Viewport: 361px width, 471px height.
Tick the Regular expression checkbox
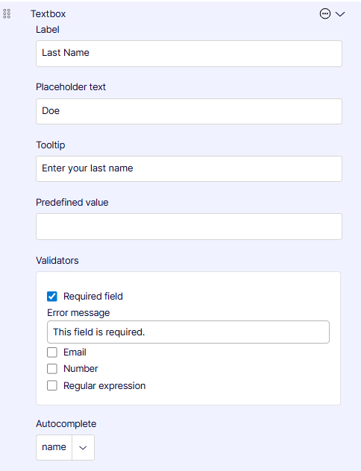(52, 385)
